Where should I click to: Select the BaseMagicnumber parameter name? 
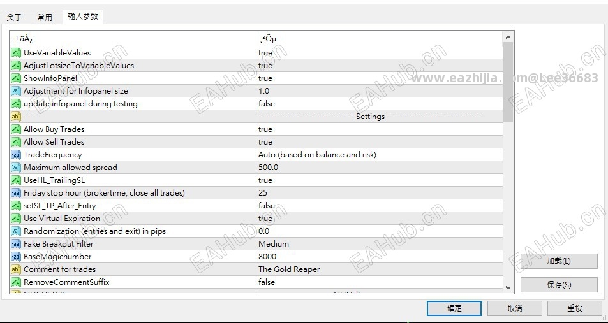(57, 256)
